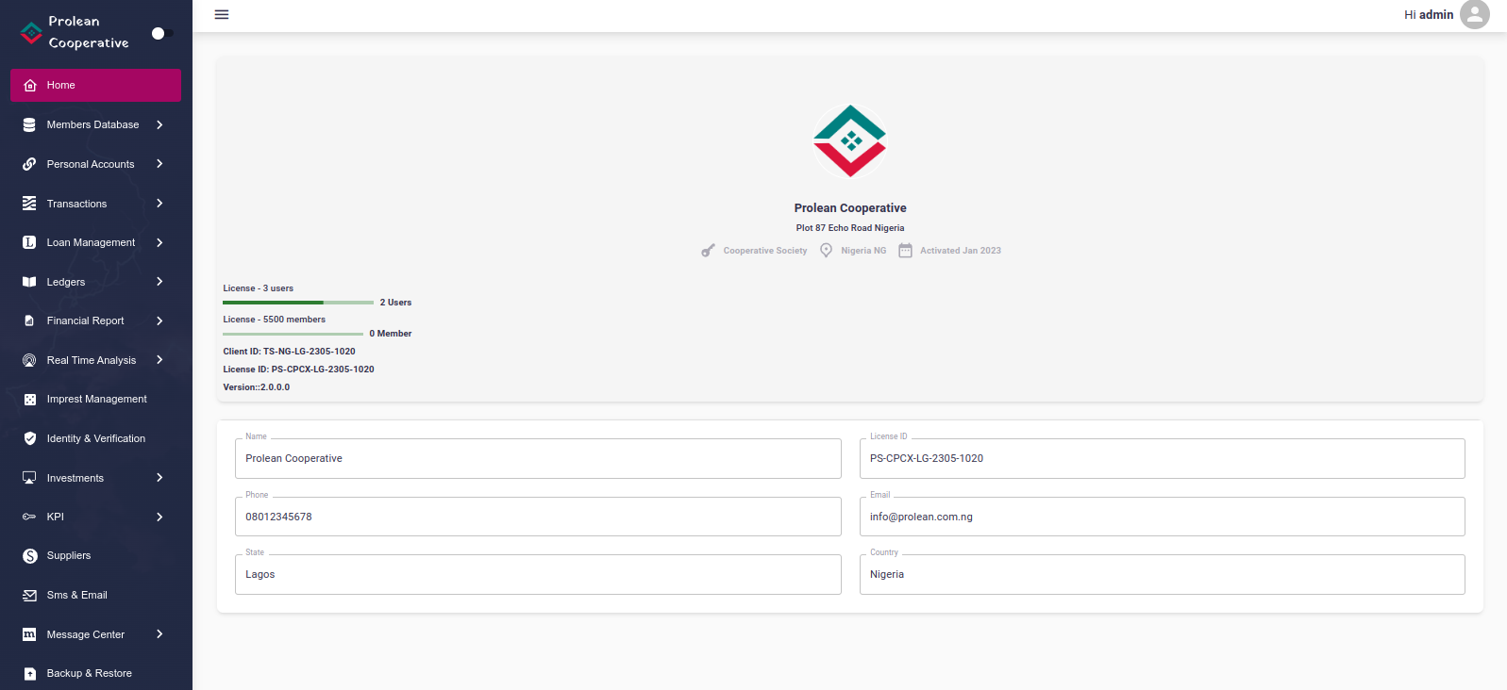Screen dimensions: 1507x690
Task: Click the Cooperative Society label
Action: point(765,251)
